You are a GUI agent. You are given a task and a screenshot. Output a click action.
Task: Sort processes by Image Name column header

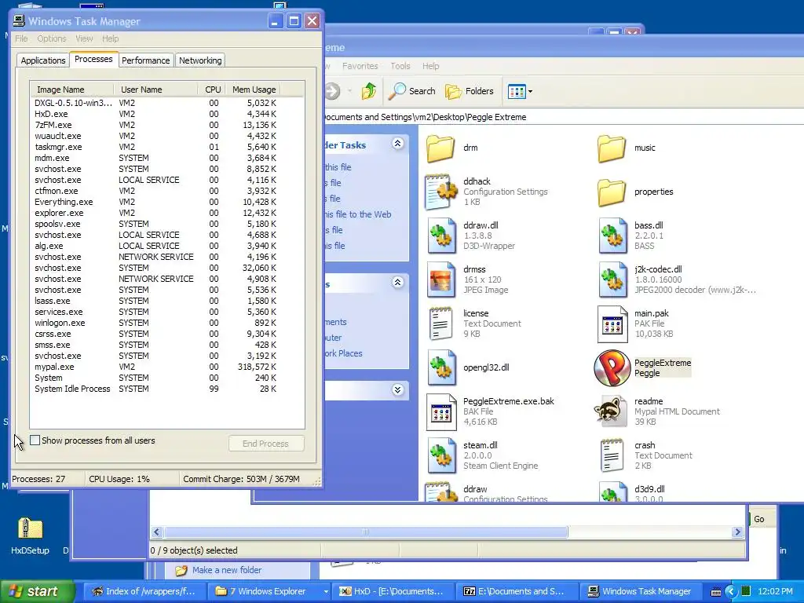(71, 90)
